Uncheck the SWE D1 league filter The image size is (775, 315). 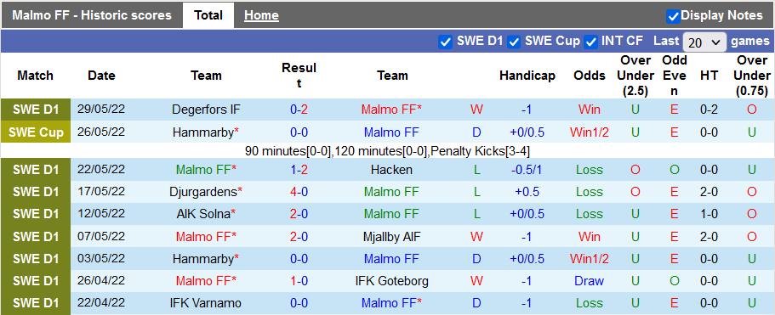445,42
